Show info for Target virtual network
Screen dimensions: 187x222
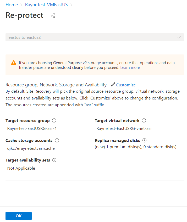(144, 121)
